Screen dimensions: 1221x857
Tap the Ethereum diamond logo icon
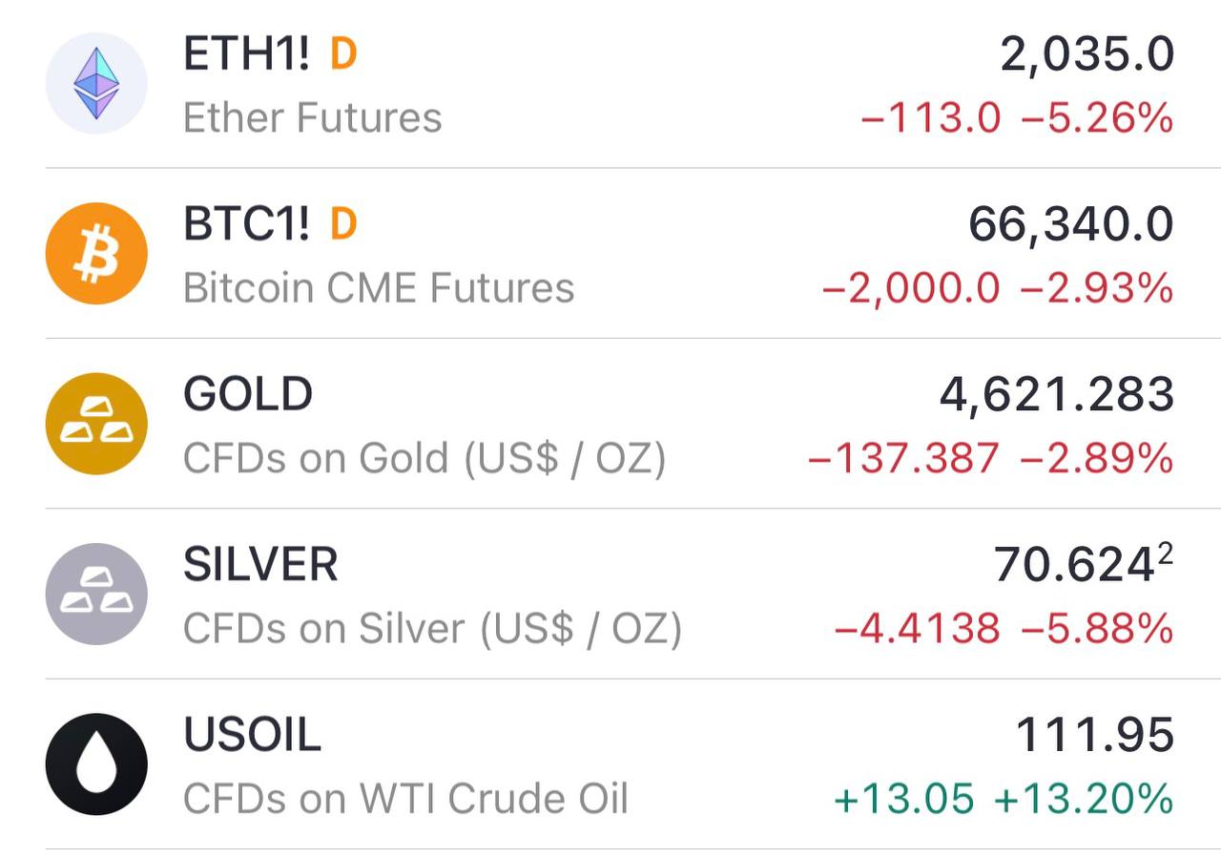click(96, 84)
